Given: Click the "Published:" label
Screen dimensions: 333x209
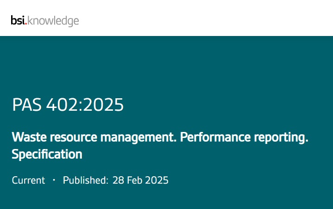Looking at the screenshot, I should [86, 180].
